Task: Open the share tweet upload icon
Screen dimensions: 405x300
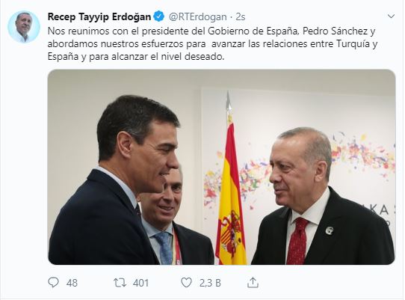Action: [x=253, y=282]
